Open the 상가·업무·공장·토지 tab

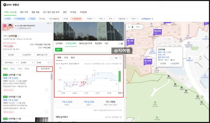(x=51, y=12)
